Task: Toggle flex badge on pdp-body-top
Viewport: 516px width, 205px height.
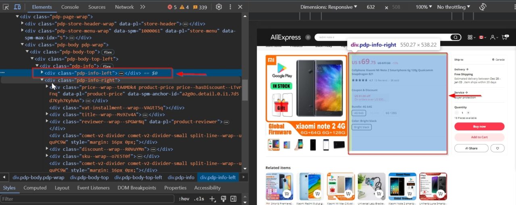Action: point(107,52)
